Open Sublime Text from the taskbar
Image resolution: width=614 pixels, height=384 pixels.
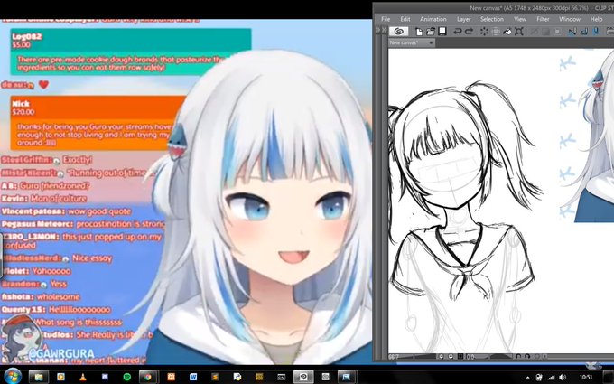click(215, 377)
